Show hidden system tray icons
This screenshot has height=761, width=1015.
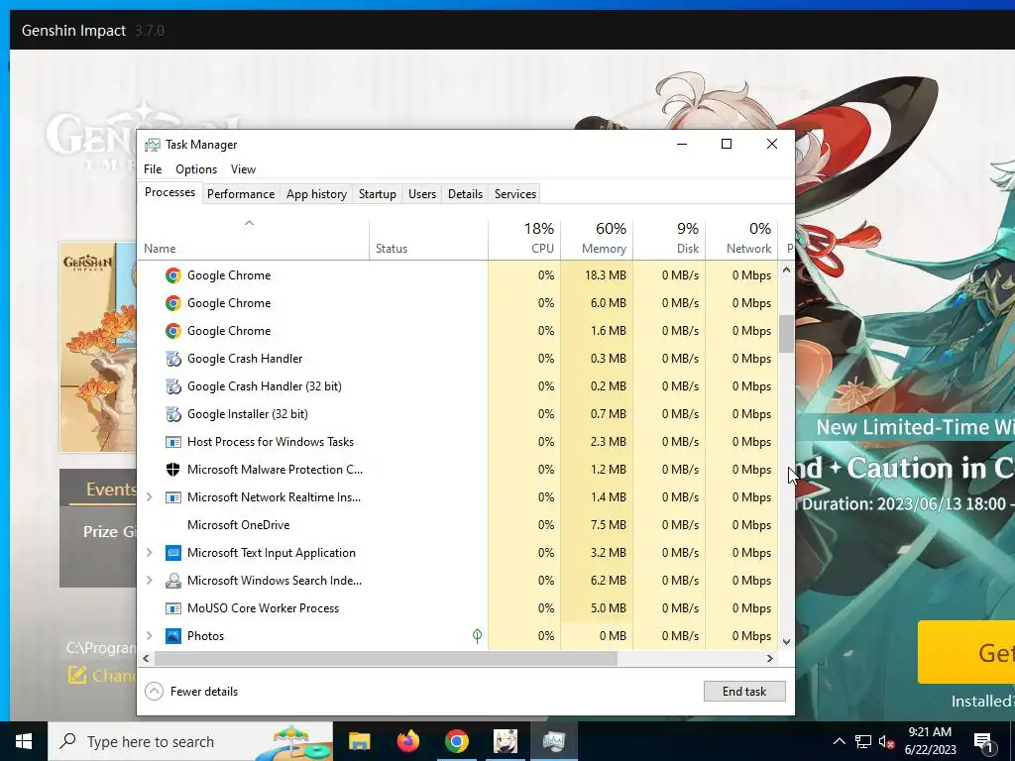[x=839, y=741]
